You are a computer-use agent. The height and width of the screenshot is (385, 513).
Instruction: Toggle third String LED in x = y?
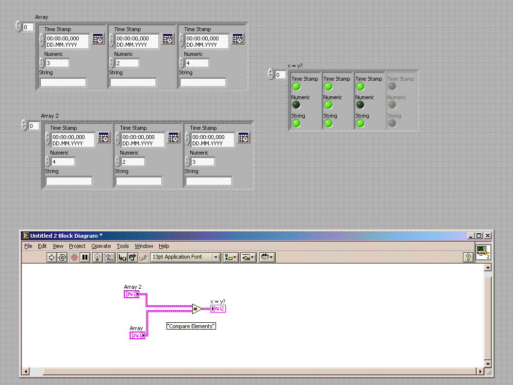click(360, 123)
